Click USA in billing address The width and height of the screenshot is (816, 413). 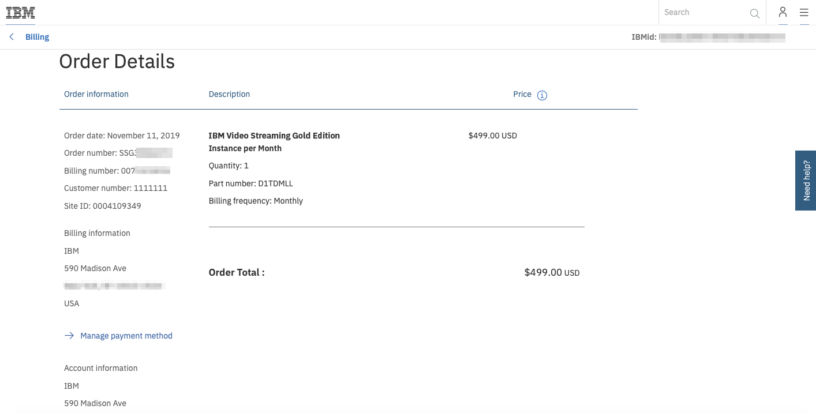[x=72, y=303]
